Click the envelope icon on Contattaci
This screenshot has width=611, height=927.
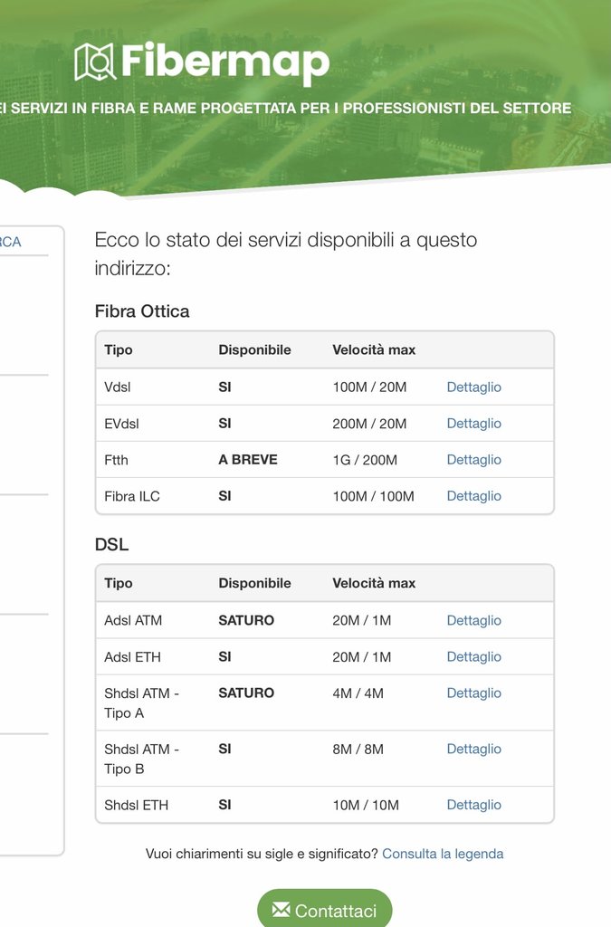(282, 910)
